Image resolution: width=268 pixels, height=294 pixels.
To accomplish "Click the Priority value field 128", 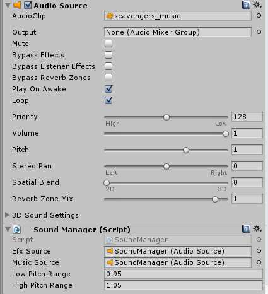I will point(247,117).
